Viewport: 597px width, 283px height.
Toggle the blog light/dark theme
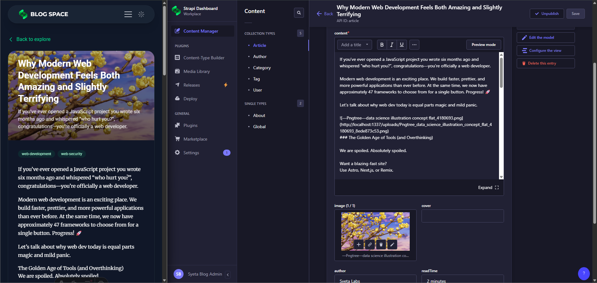pos(141,14)
